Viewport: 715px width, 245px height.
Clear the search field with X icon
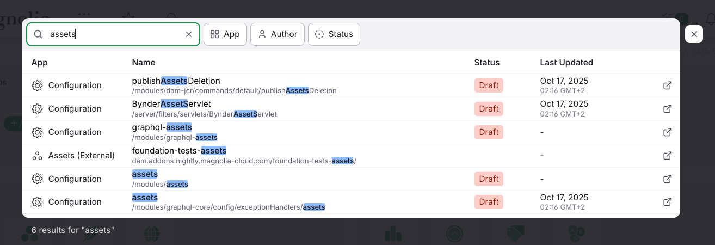[x=189, y=34]
